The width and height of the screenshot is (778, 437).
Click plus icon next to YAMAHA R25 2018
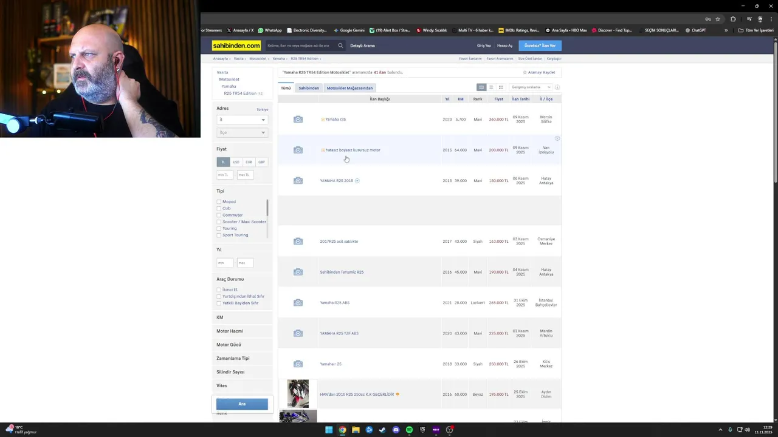(357, 180)
